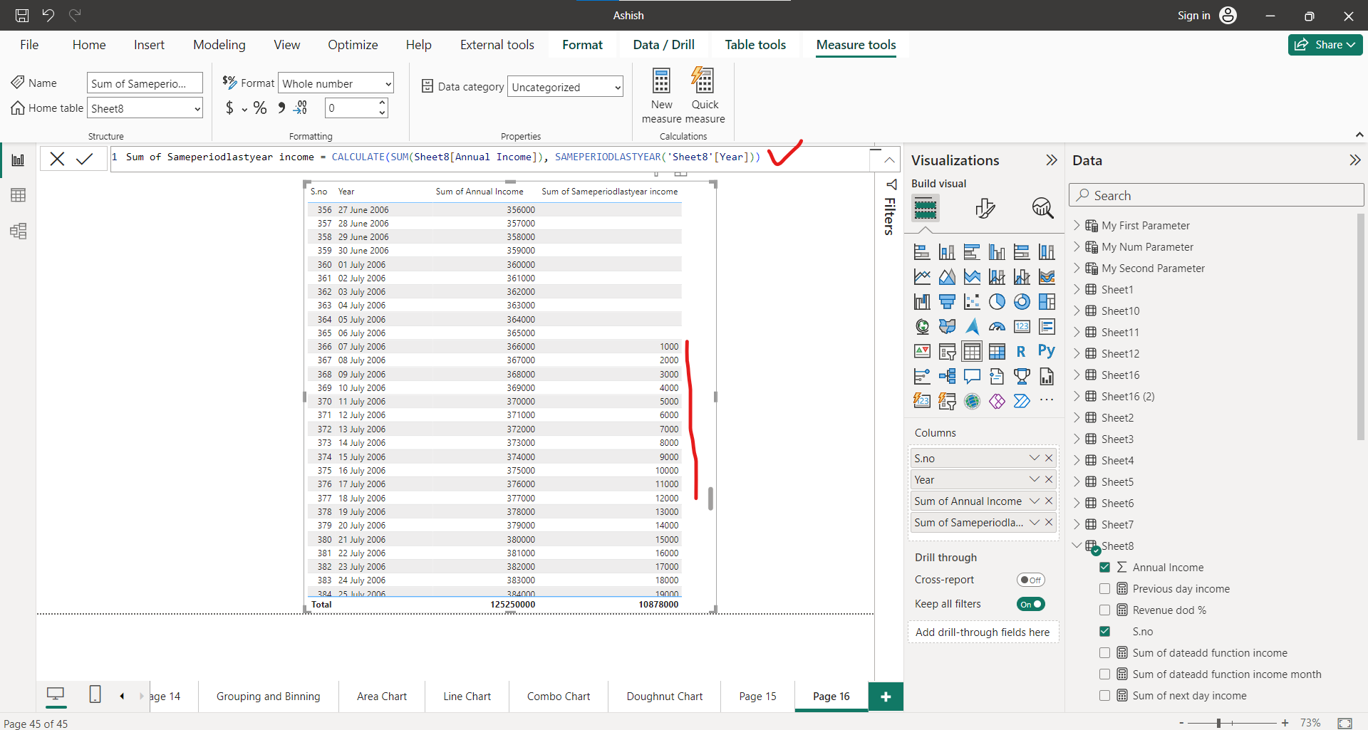Select the Pie chart visual
Viewport: 1368px width, 730px height.
[x=997, y=301]
